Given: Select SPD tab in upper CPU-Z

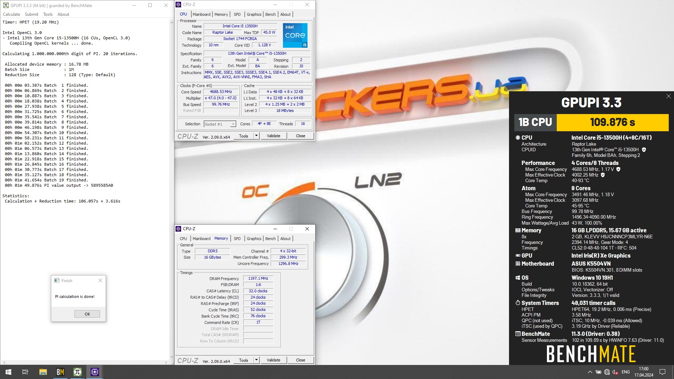Looking at the screenshot, I should point(237,14).
